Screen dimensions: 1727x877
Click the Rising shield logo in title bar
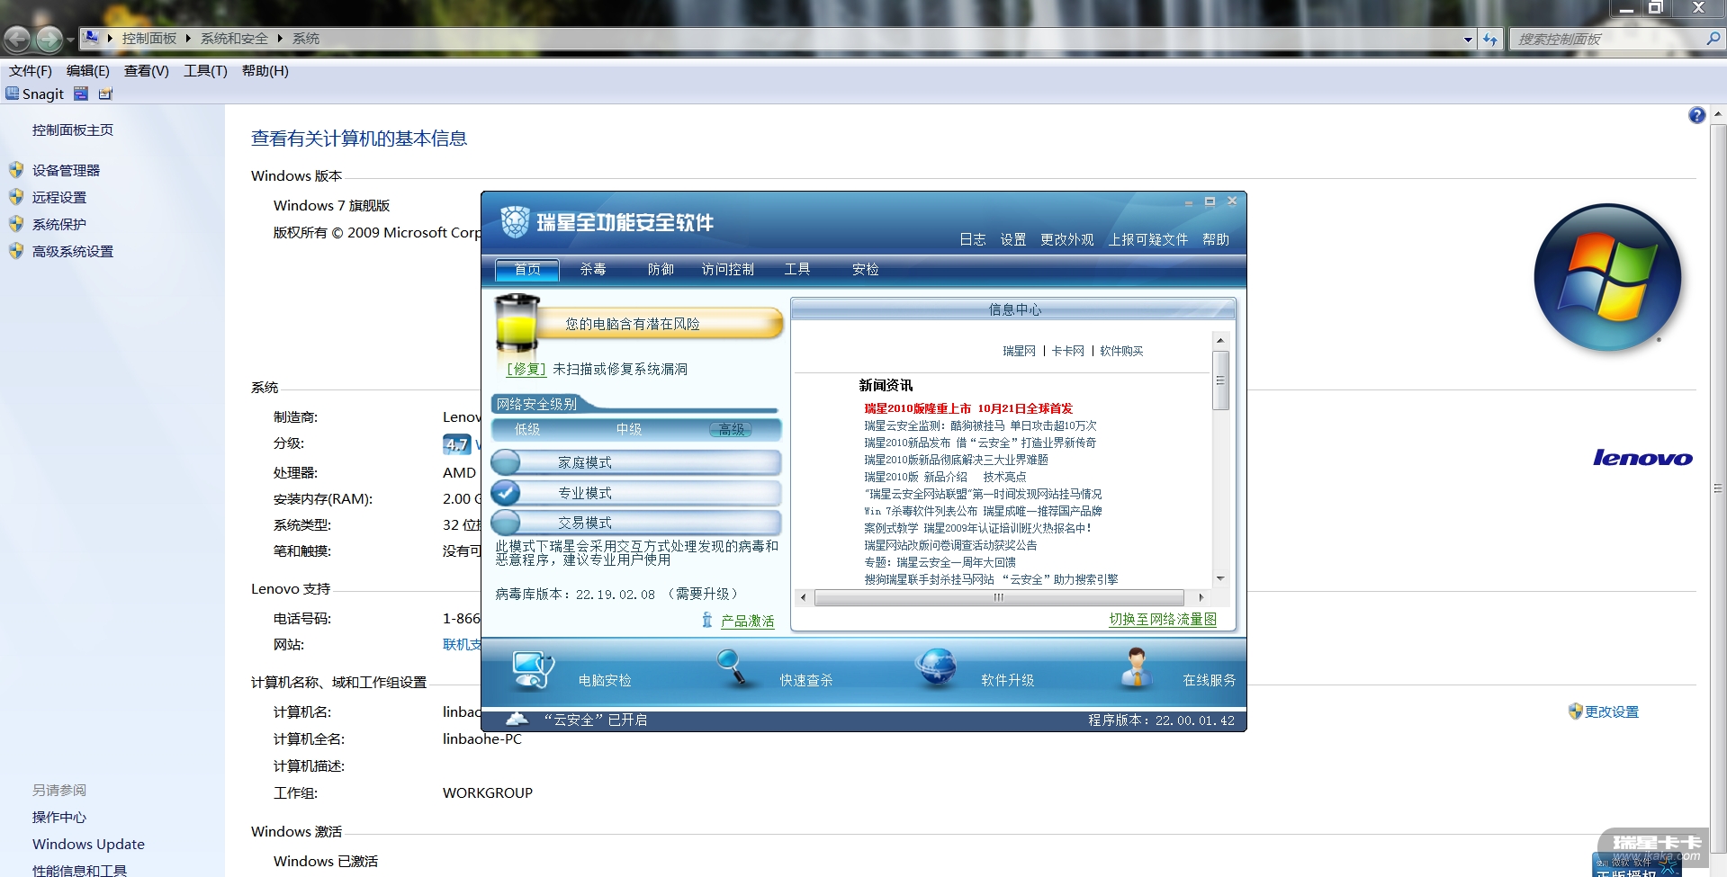515,221
